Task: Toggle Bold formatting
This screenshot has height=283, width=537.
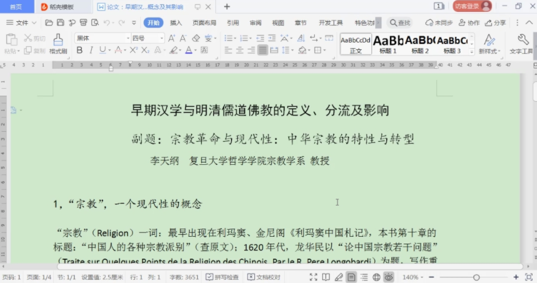Action: pyautogui.click(x=79, y=50)
